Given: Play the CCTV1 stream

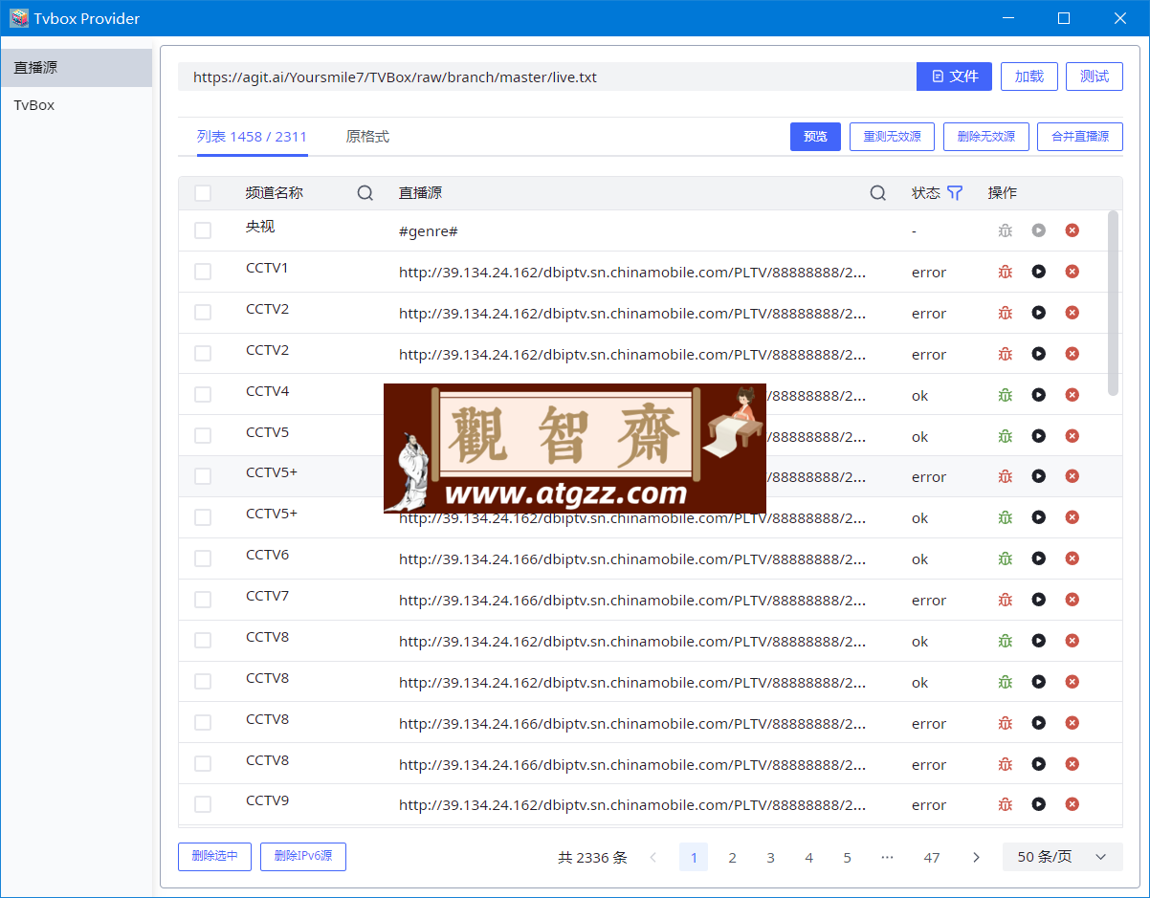Looking at the screenshot, I should click(1038, 272).
